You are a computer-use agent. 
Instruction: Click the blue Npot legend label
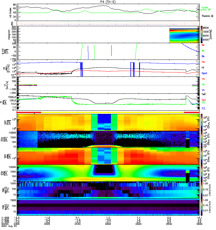[204, 73]
